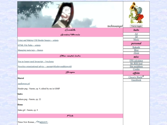Launch the FPS calculator link
The image size is (167, 125).
pos(136,61)
